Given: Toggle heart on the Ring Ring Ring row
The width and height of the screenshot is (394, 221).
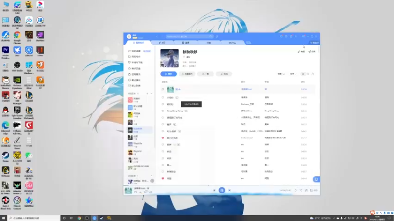Looking at the screenshot, I should tap(163, 111).
